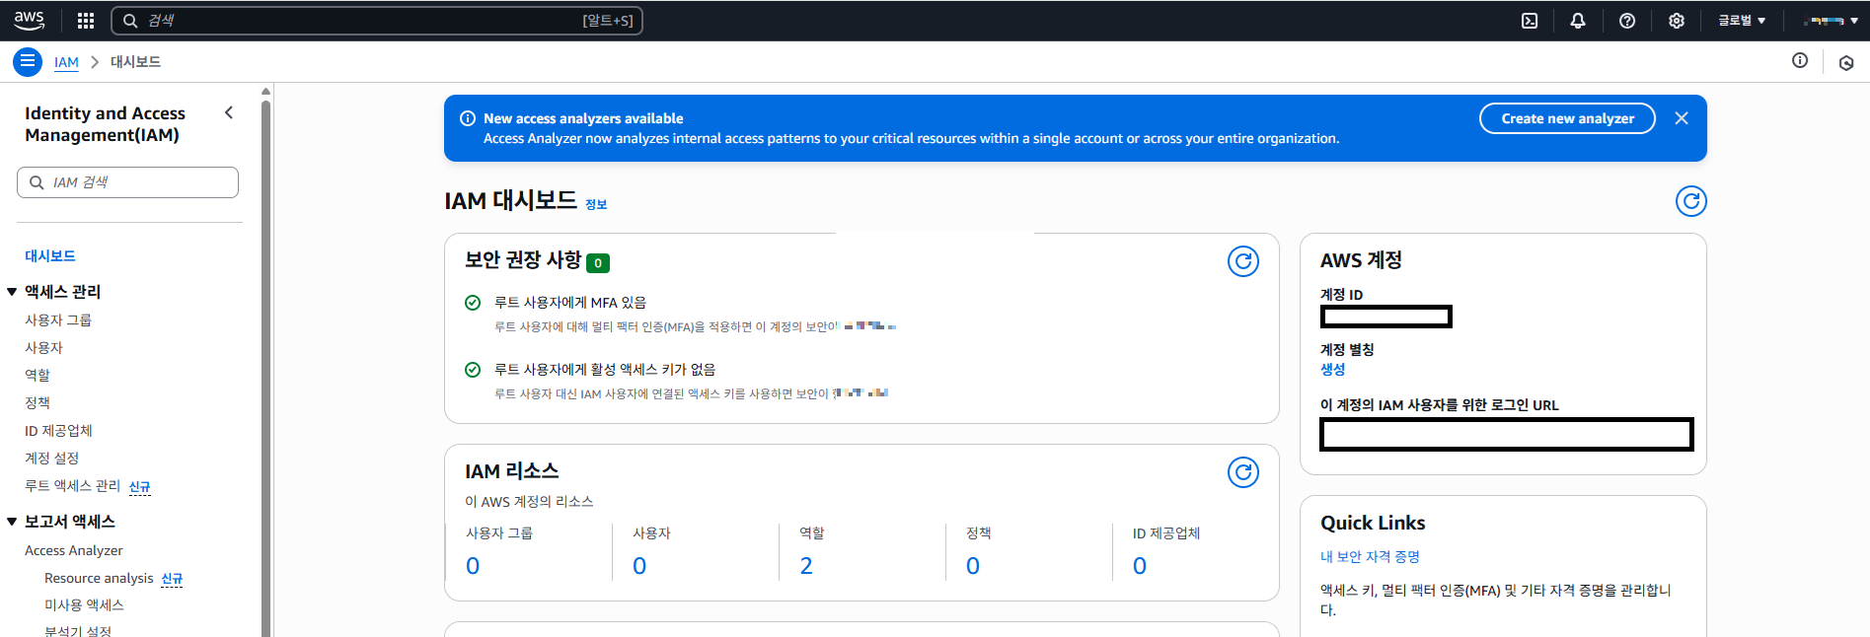Open 미사용 액세스 in navigation

[84, 605]
